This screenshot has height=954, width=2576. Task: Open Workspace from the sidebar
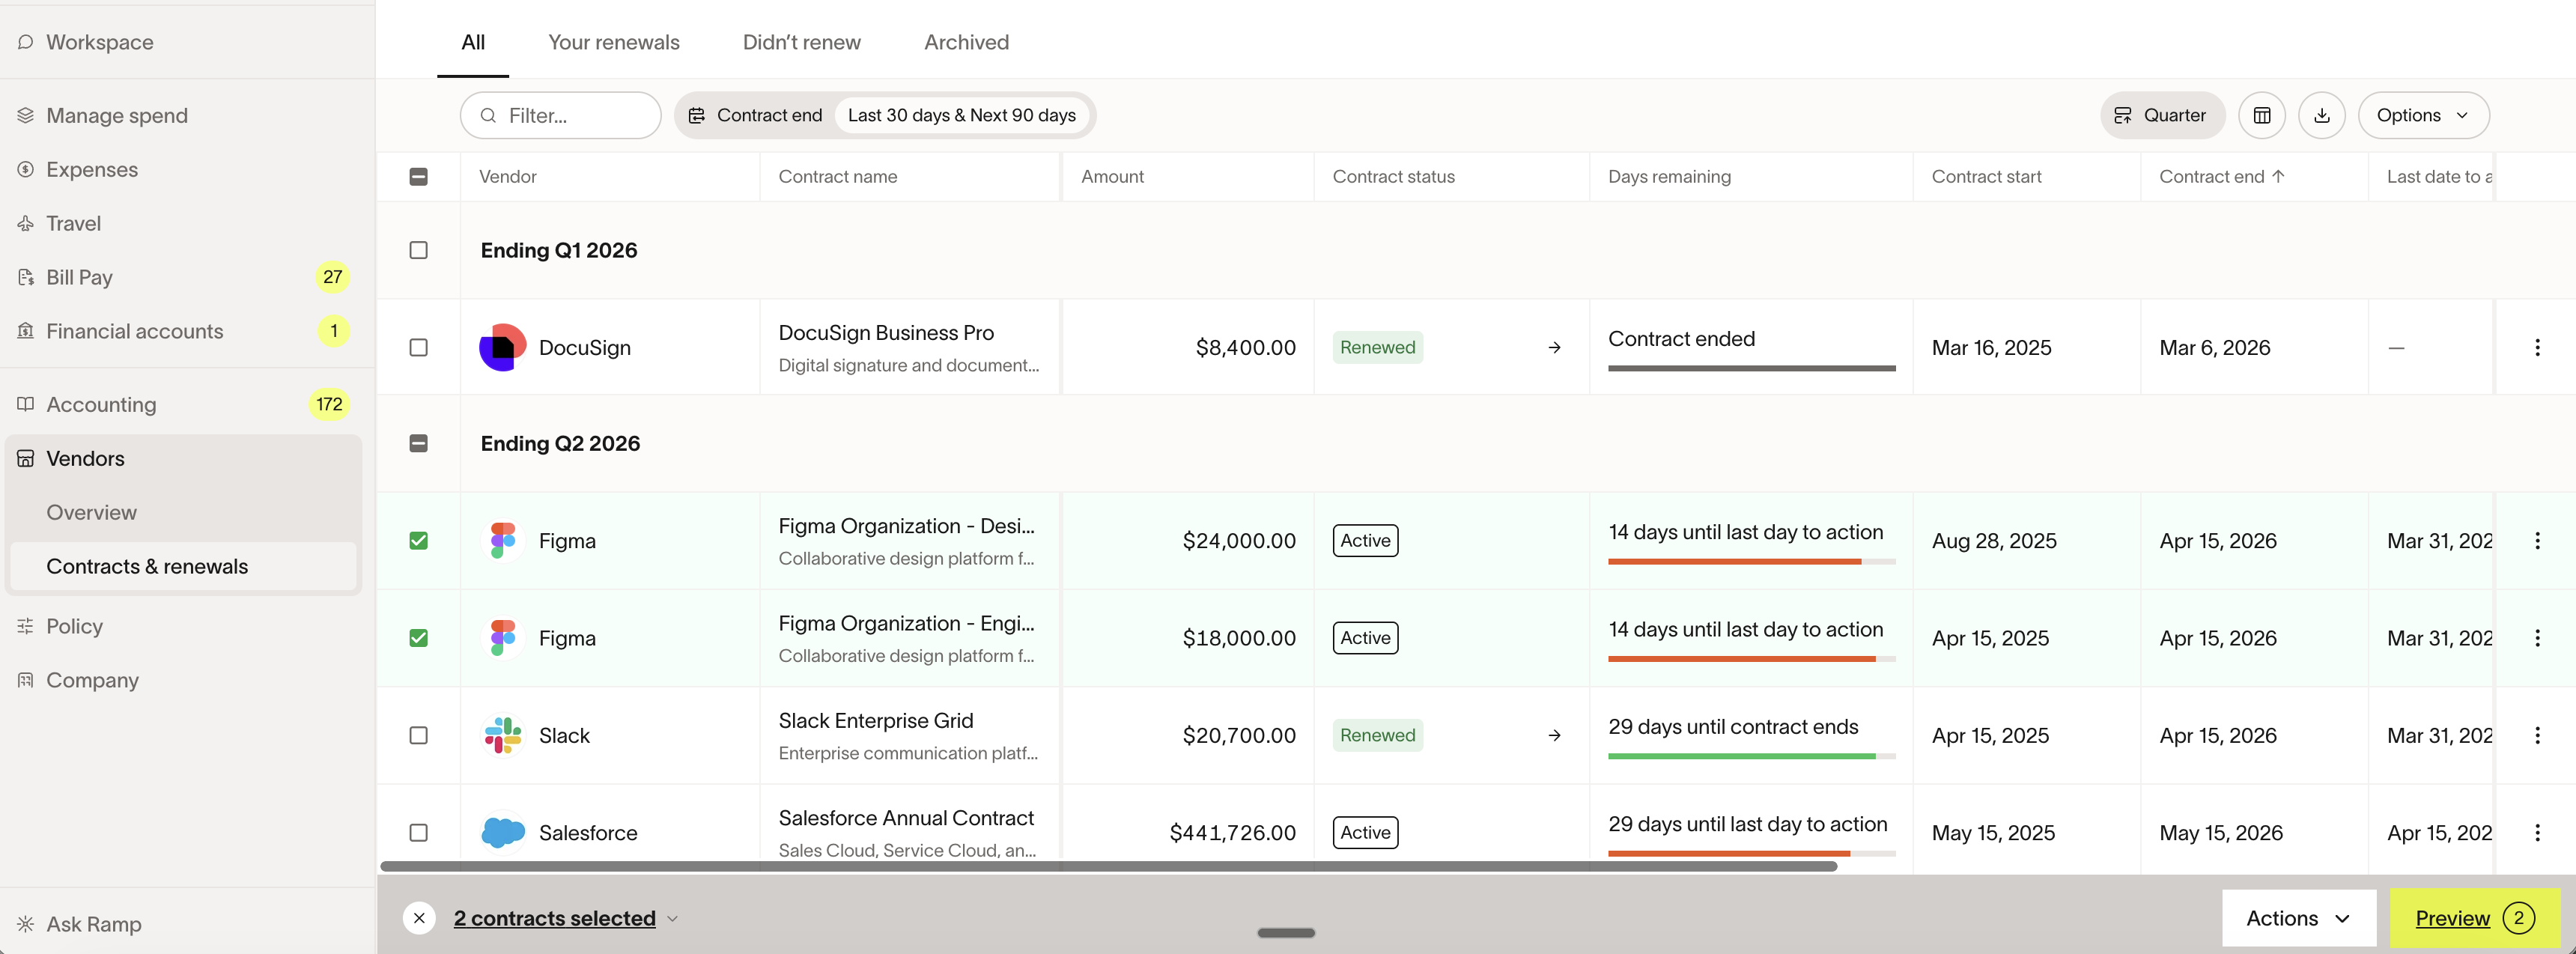99,42
